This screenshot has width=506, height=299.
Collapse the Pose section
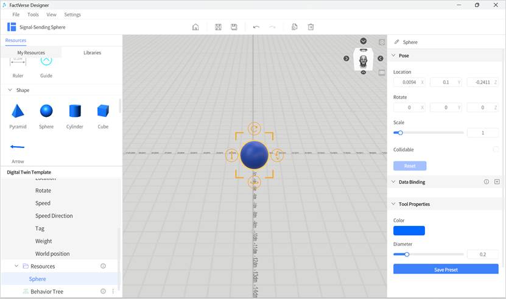click(x=393, y=55)
